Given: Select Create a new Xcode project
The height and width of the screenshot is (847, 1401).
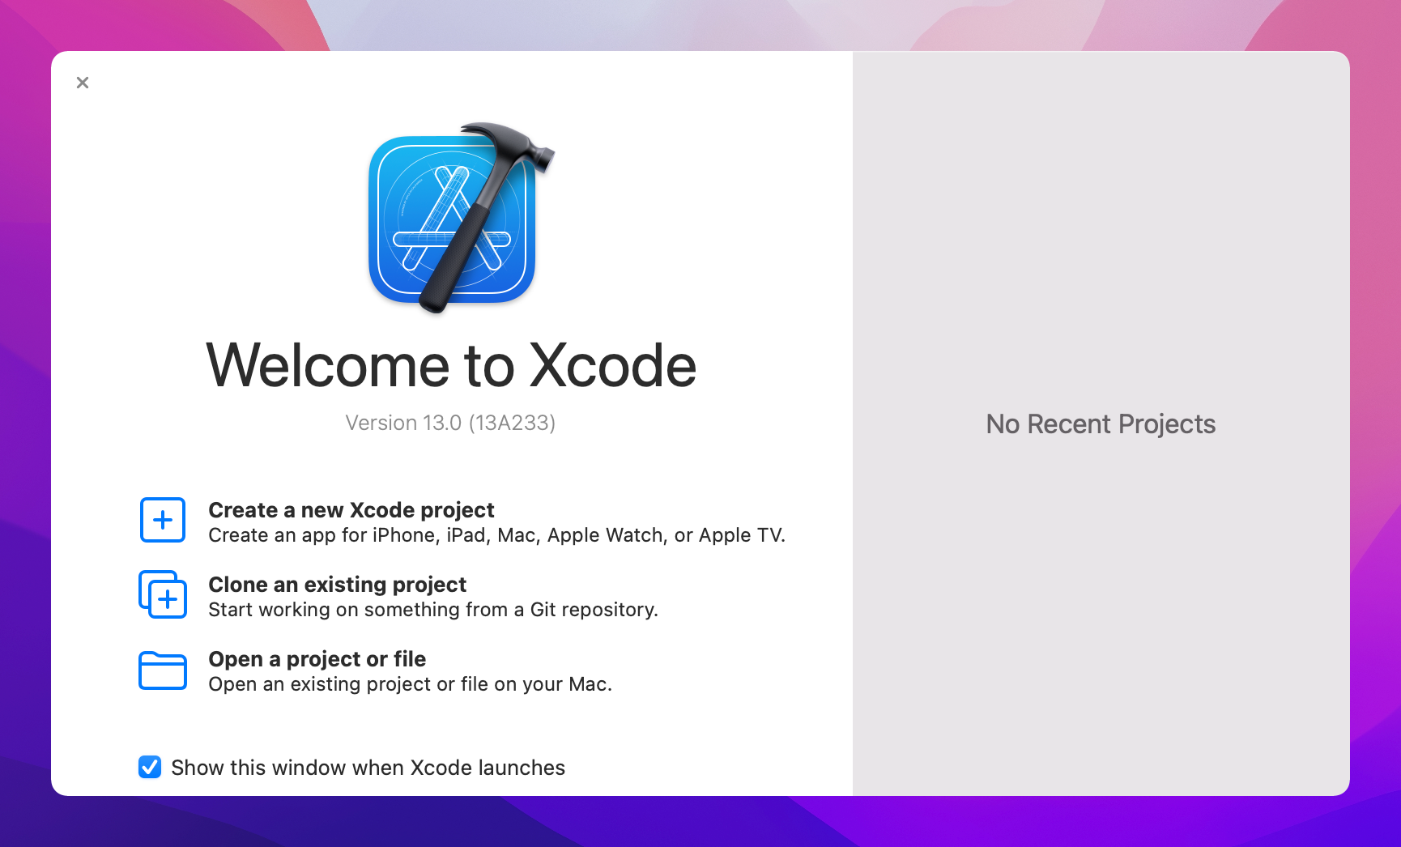Looking at the screenshot, I should [x=351, y=510].
